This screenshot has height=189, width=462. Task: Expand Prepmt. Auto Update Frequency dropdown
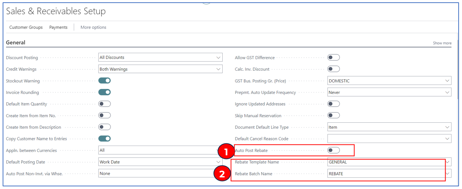pos(389,92)
